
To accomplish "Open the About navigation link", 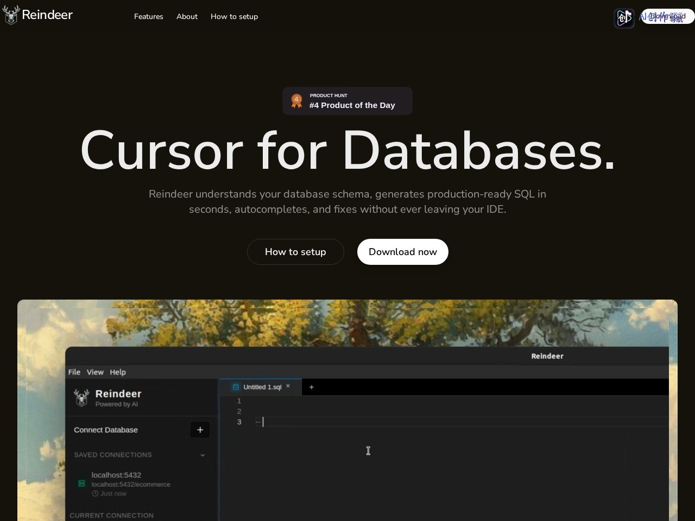I will click(x=187, y=16).
